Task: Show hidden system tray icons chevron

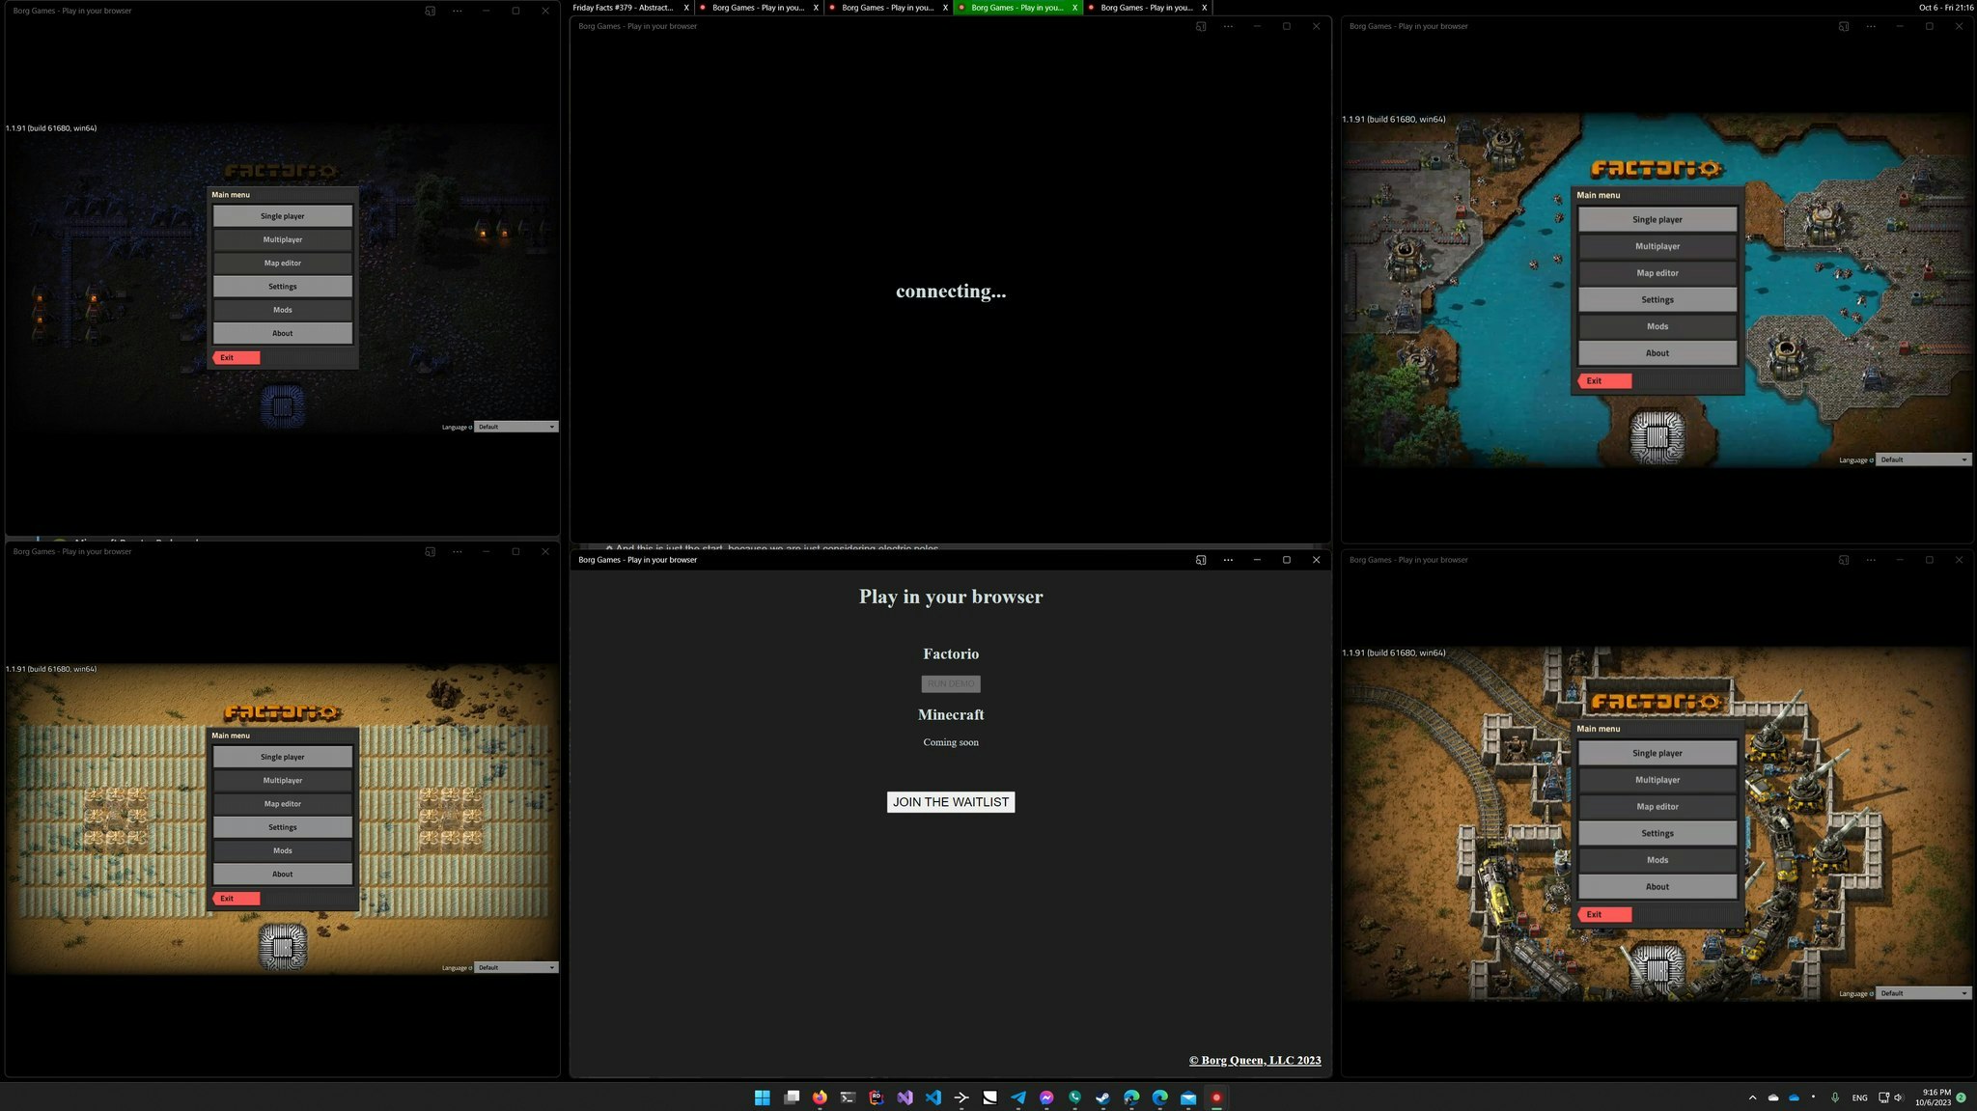Action: tap(1752, 1097)
